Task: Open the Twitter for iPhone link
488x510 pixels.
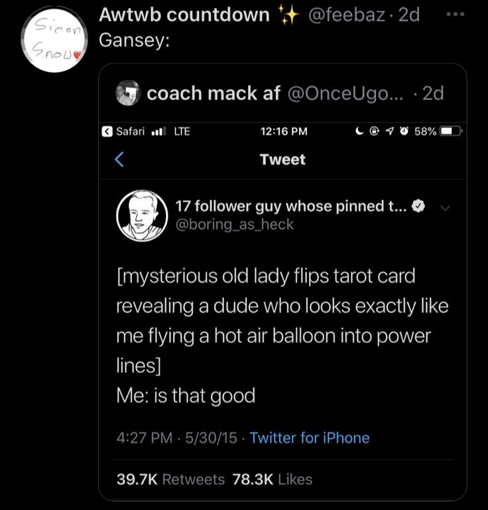Action: coord(309,438)
